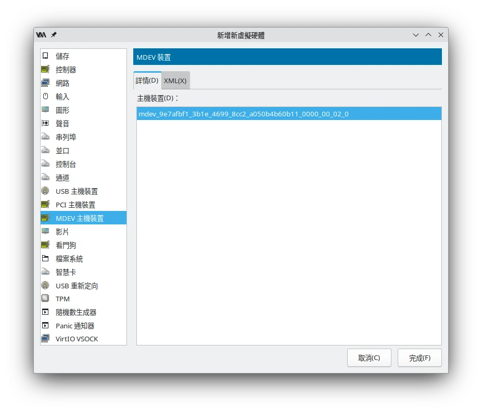Screen dimensions: 482x413
Task: Click the 並口 label
Action: point(62,151)
